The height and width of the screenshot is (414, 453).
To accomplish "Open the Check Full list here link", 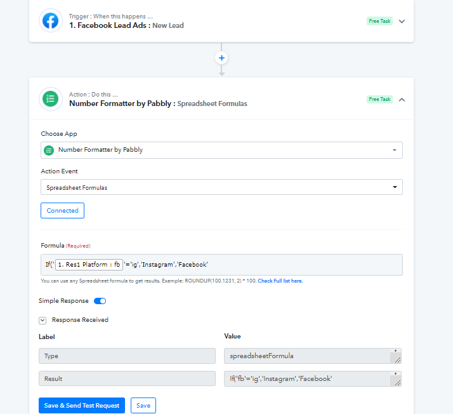I will coord(280,281).
